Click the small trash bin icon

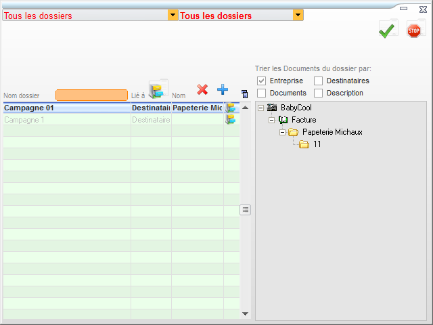244,94
